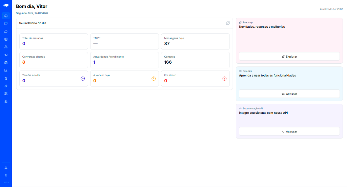Open the user profile icon
The image size is (347, 187).
point(6,176)
